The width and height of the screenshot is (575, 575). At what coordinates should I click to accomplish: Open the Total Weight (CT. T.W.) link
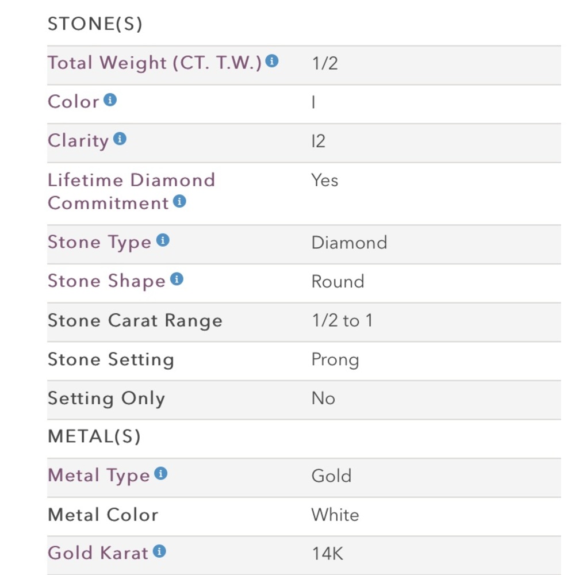coord(154,63)
